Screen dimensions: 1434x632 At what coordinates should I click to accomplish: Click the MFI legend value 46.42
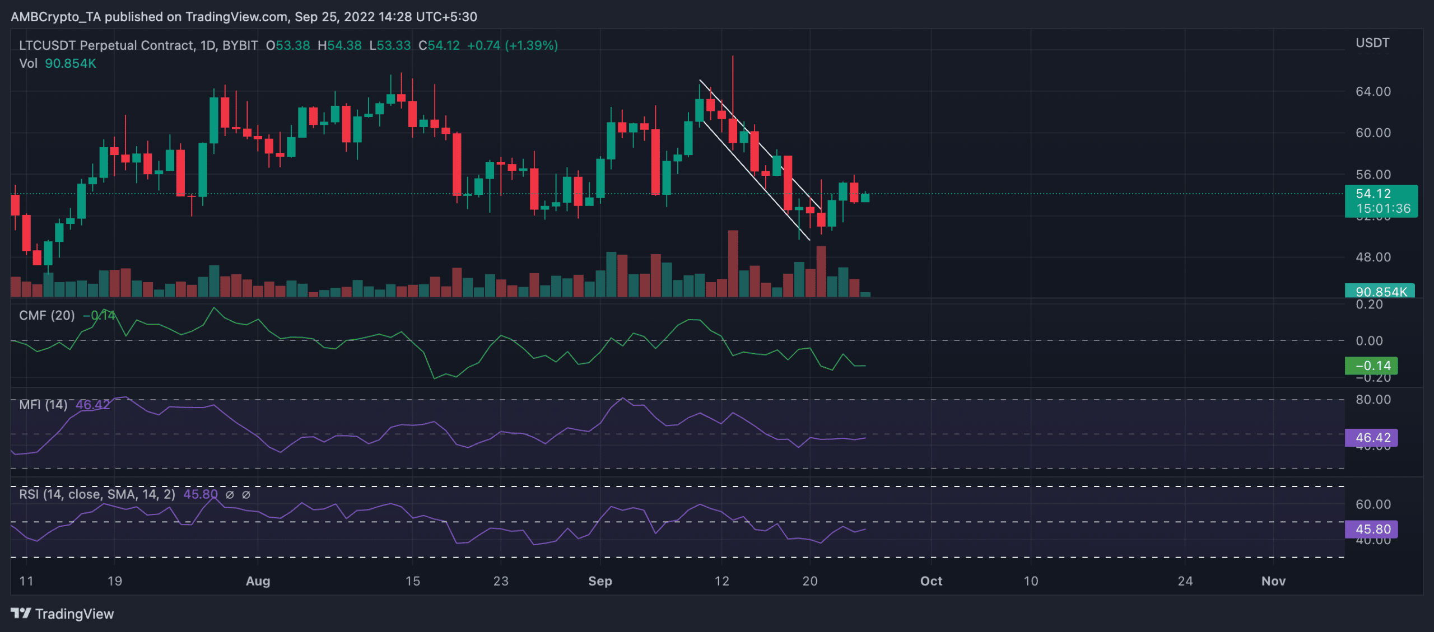(x=93, y=404)
